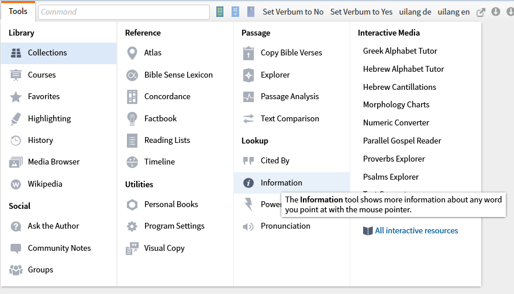Viewport: 514px width, 294px height.
Task: Open the Courses tool icon
Action: (16, 75)
